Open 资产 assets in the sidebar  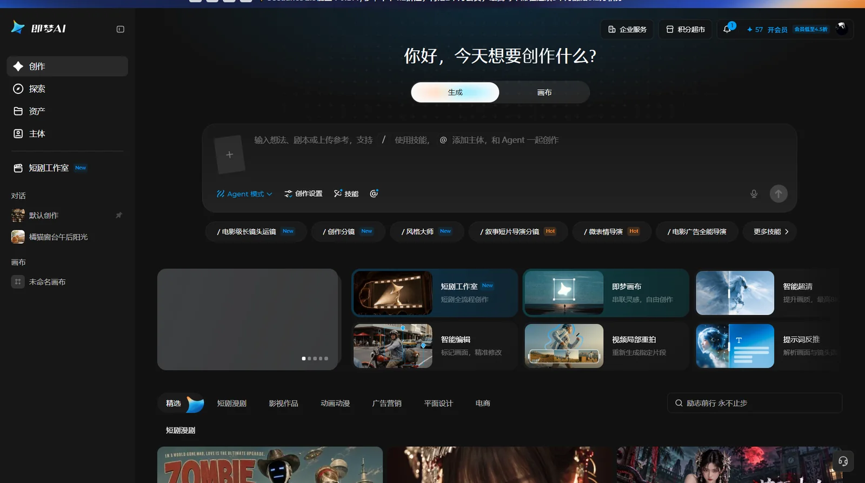68,111
